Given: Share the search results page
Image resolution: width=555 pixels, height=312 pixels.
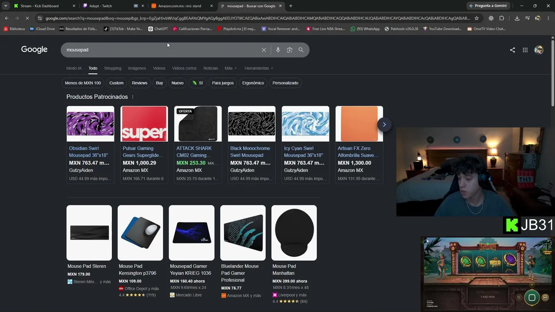Looking at the screenshot, I should (513, 50).
